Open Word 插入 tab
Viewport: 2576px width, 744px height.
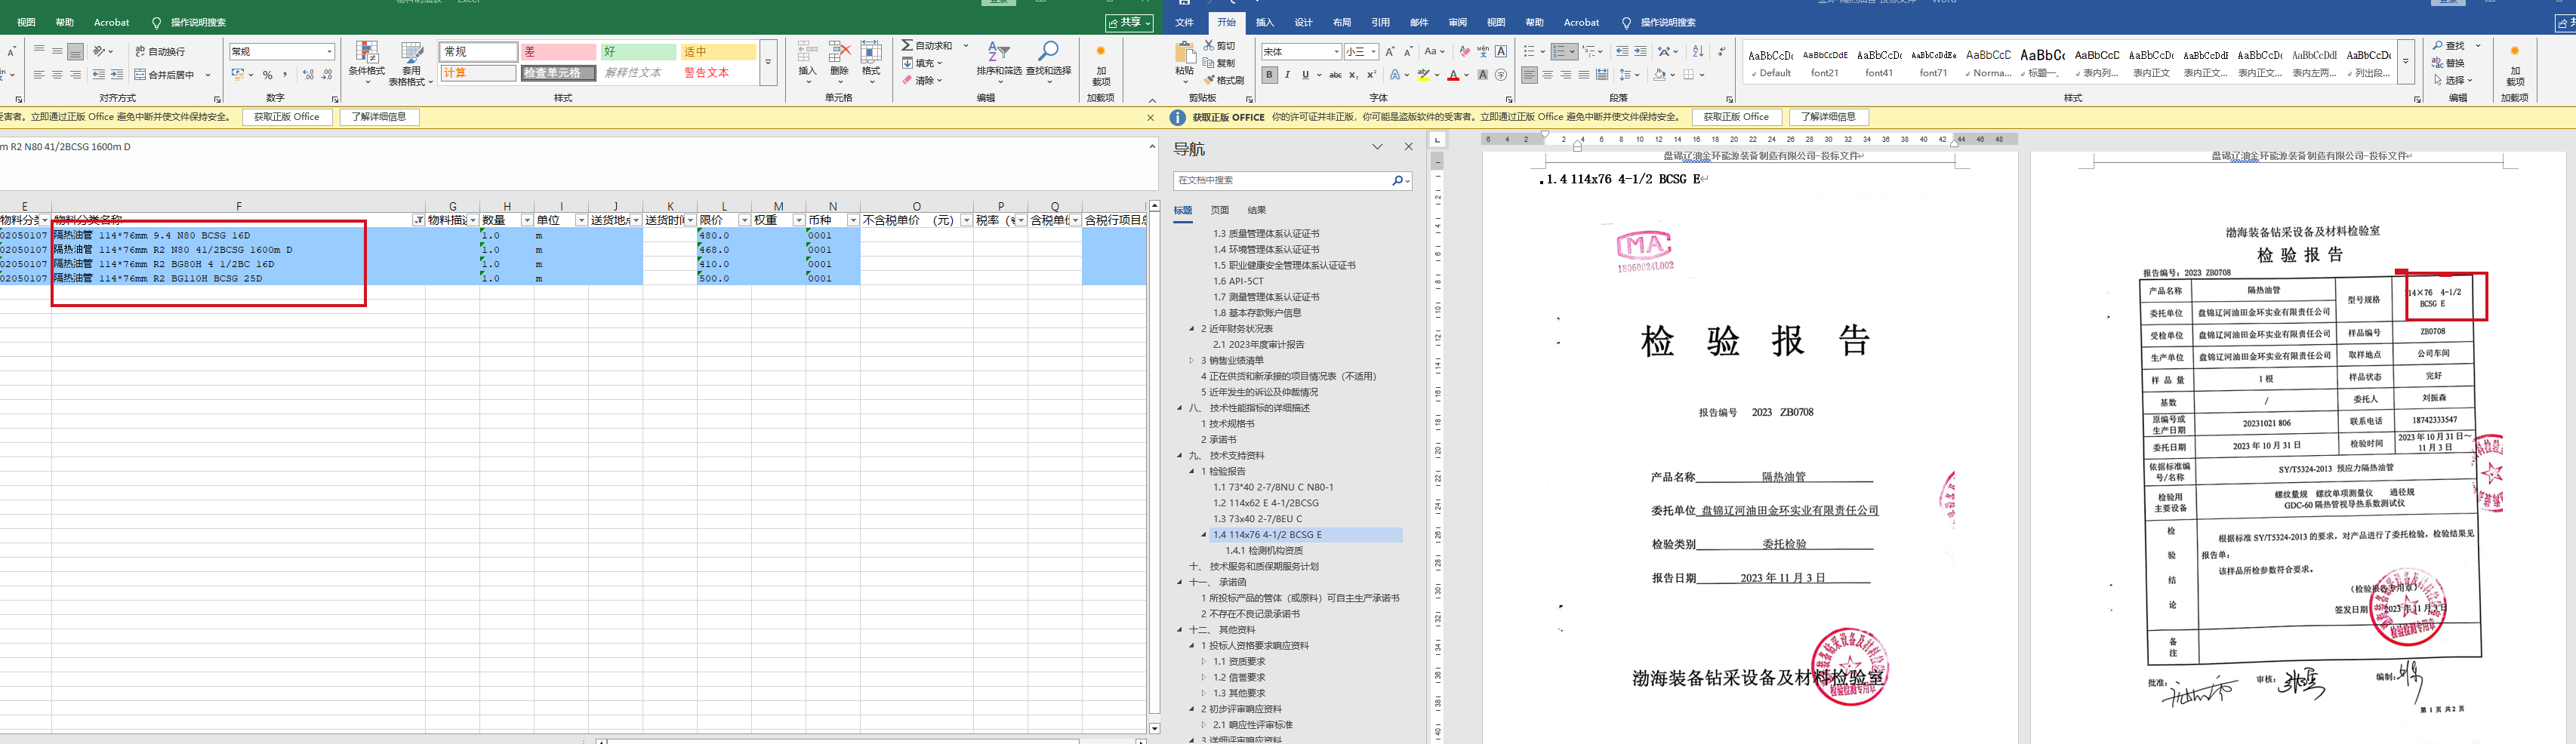(1265, 22)
